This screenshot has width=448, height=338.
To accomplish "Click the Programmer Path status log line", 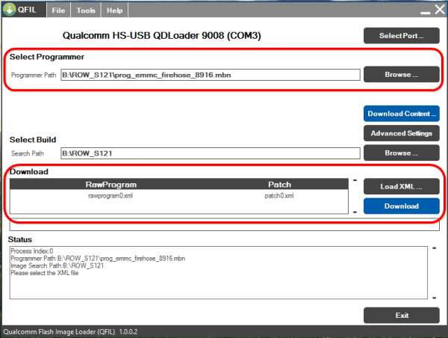I will pos(98,259).
